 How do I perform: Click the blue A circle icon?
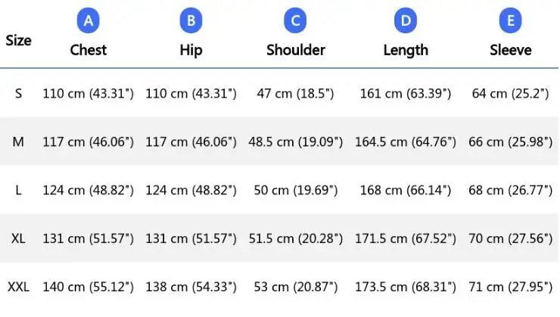click(89, 20)
